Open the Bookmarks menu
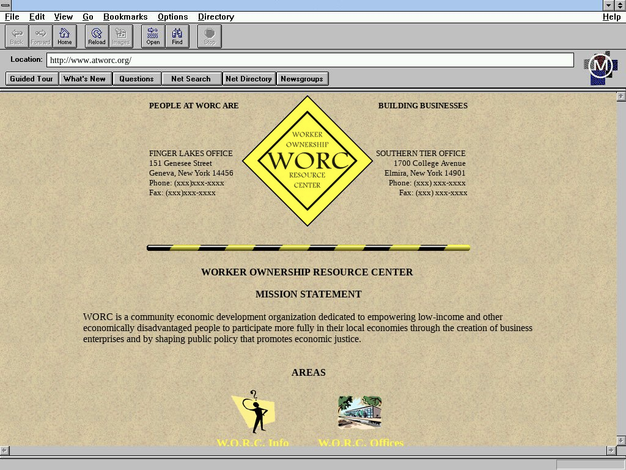Viewport: 626px width, 470px height. [x=125, y=17]
